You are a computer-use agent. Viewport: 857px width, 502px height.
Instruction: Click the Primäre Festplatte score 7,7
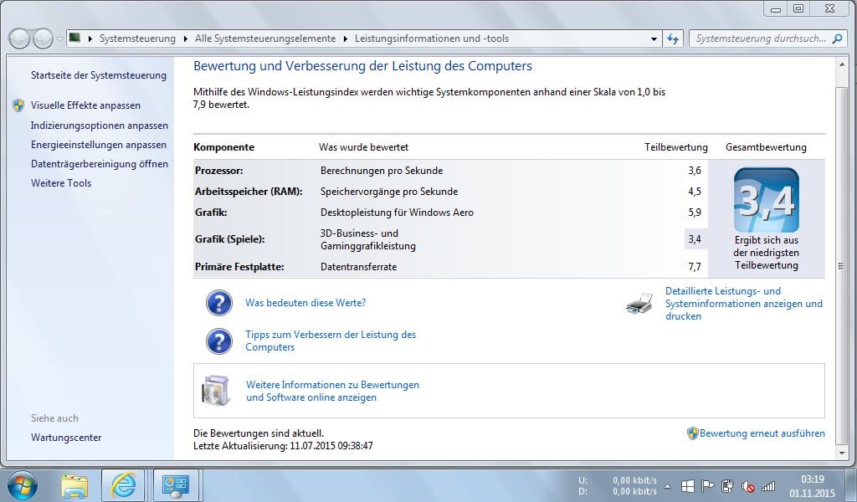pyautogui.click(x=695, y=267)
